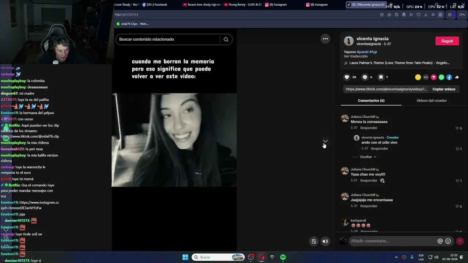Open the #parati hashtag
The height and width of the screenshot is (263, 468).
[362, 52]
